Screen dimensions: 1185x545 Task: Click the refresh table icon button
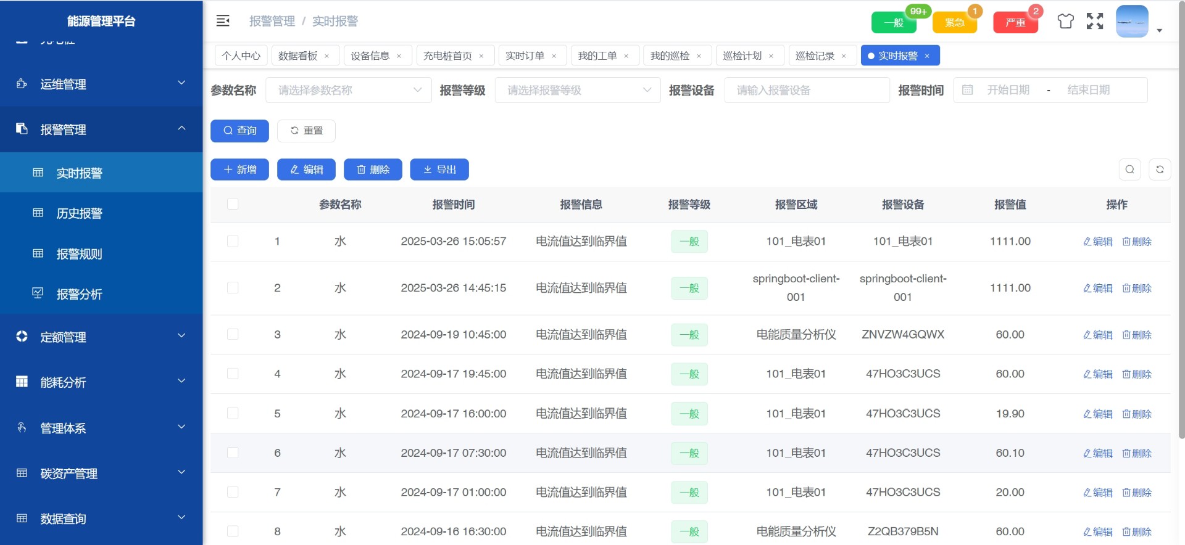click(1160, 170)
